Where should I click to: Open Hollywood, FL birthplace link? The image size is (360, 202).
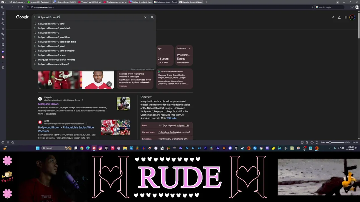pyautogui.click(x=183, y=125)
